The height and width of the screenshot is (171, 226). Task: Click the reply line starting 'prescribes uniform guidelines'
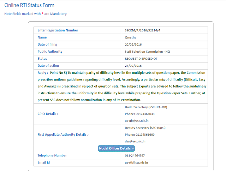pyautogui.click(x=121, y=79)
